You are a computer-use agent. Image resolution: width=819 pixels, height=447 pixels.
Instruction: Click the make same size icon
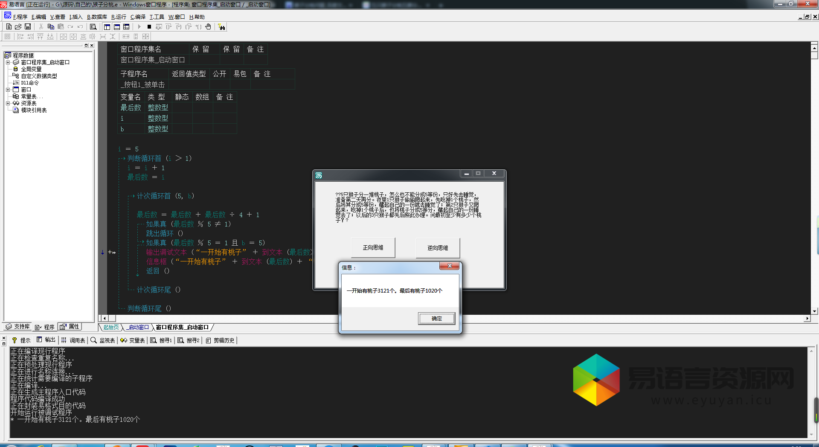pos(145,37)
